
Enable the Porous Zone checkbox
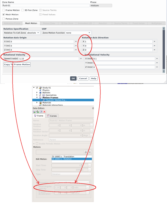[4, 19]
